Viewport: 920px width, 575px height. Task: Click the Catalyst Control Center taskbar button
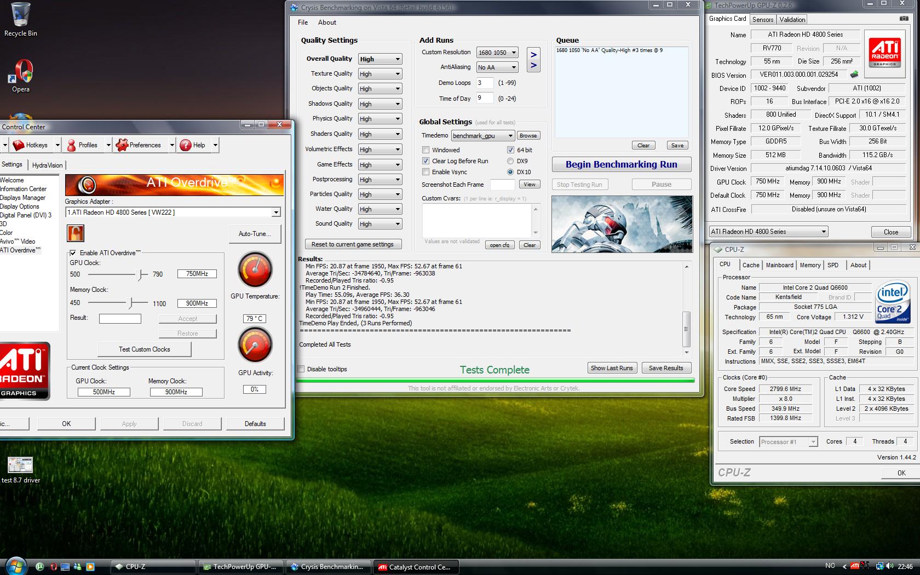[416, 567]
